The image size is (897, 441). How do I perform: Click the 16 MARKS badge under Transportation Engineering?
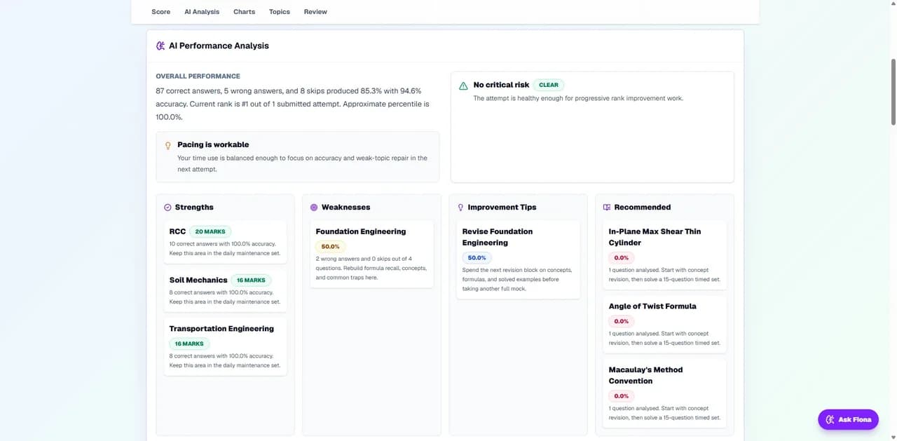click(189, 344)
